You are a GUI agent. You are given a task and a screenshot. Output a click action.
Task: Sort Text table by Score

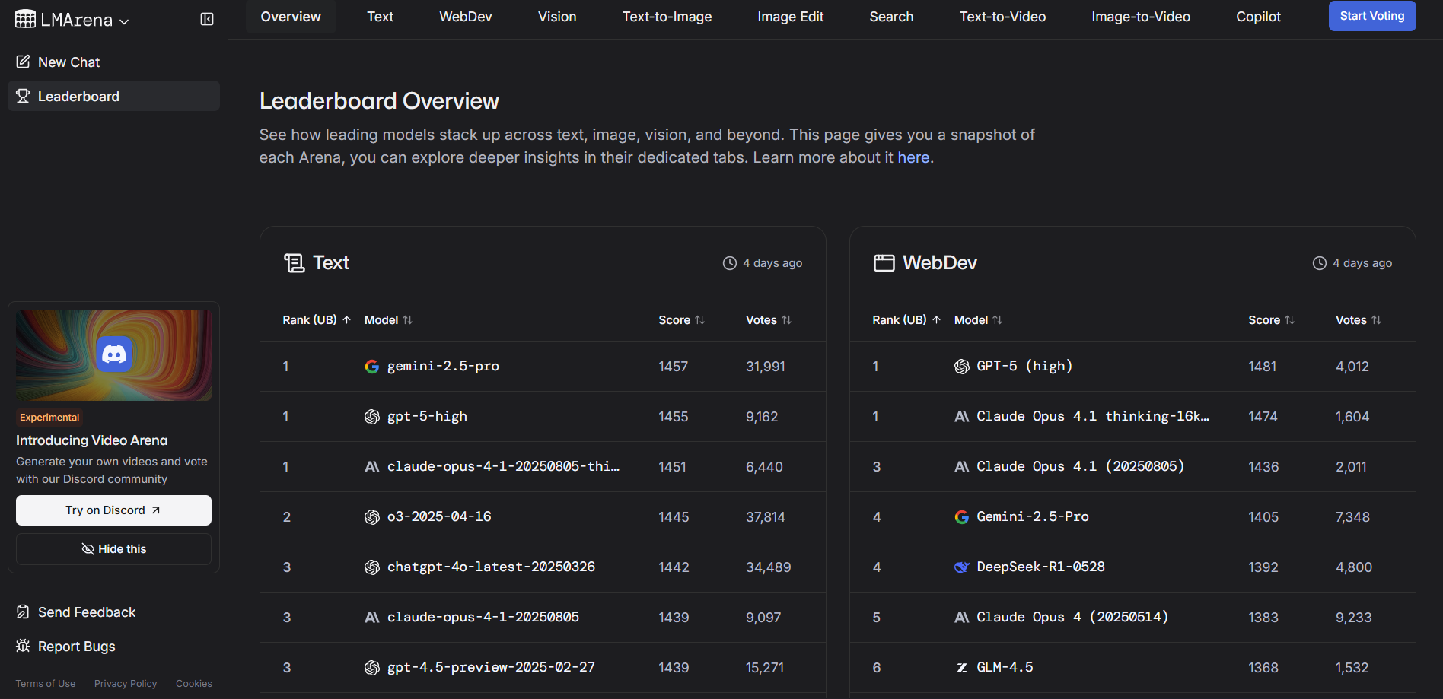681,320
